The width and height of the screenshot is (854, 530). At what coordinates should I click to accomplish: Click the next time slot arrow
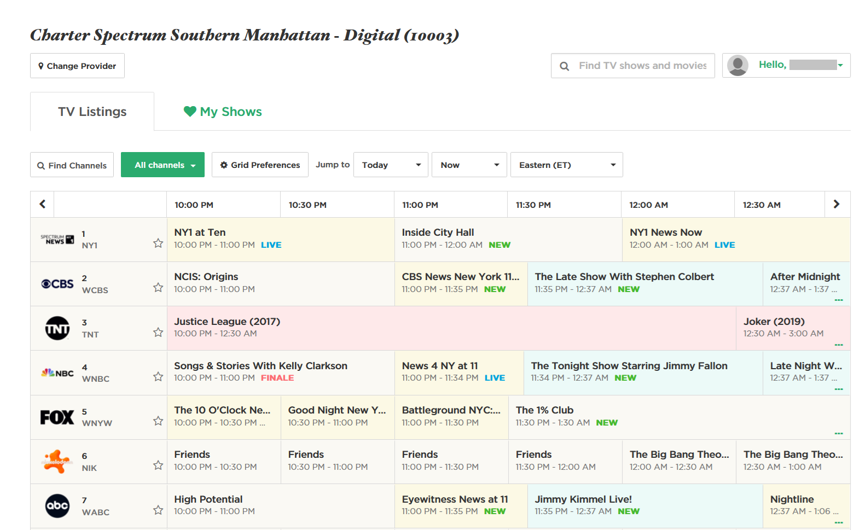click(x=836, y=204)
